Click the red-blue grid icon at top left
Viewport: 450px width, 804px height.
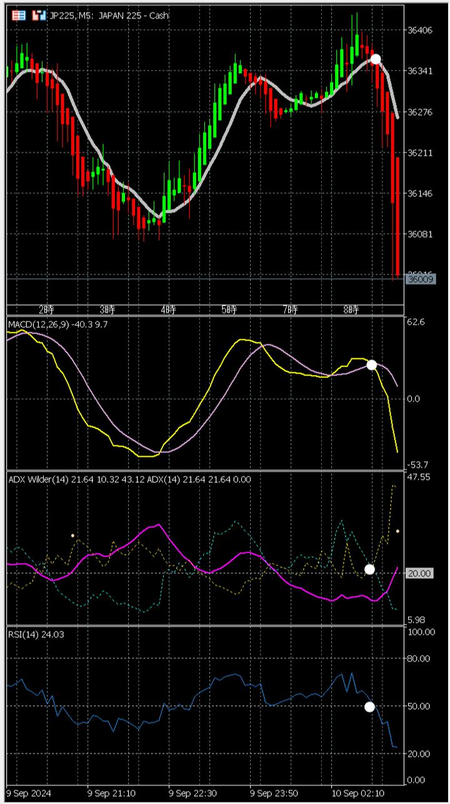point(19,15)
